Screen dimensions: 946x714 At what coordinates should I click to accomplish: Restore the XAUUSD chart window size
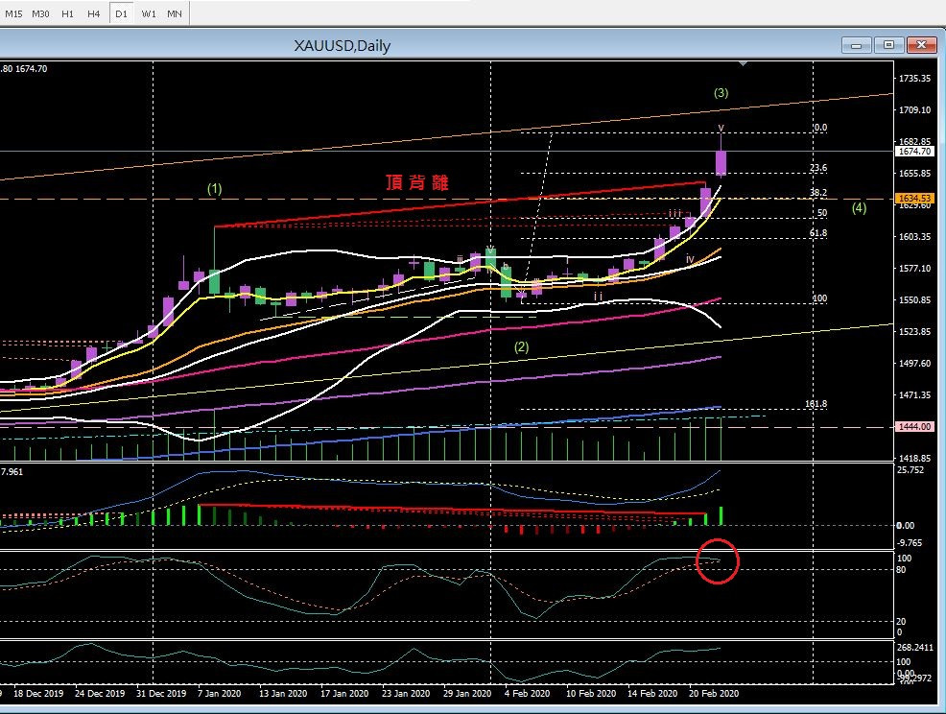click(x=888, y=45)
